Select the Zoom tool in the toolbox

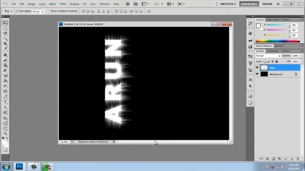5,133
